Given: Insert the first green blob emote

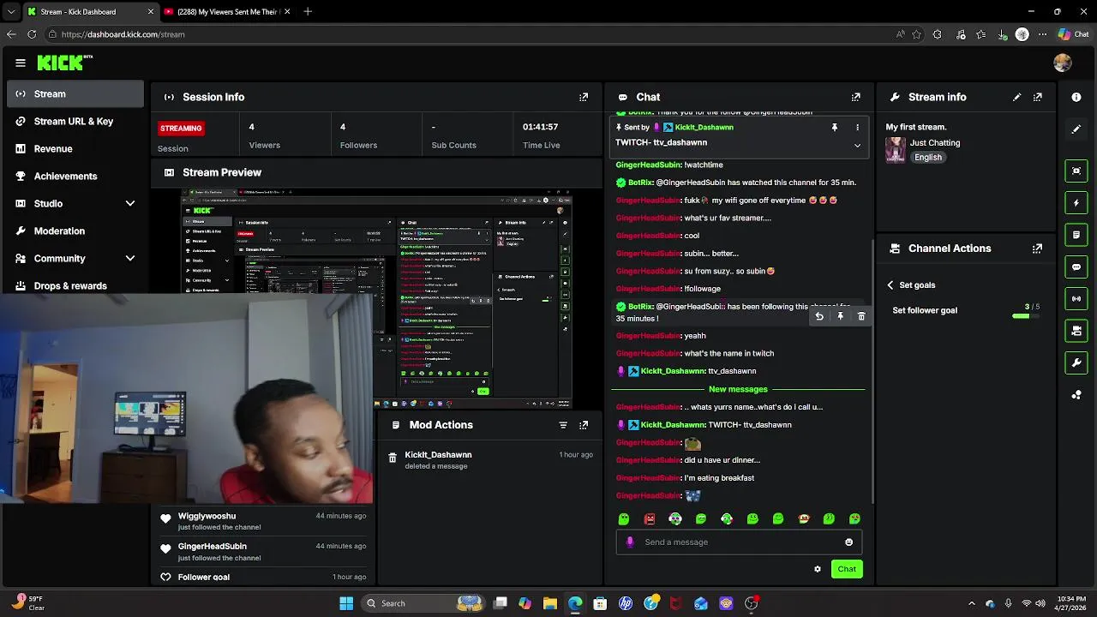Looking at the screenshot, I should coord(624,518).
